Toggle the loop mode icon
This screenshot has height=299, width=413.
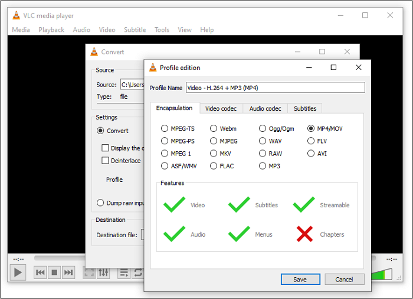tap(138, 273)
